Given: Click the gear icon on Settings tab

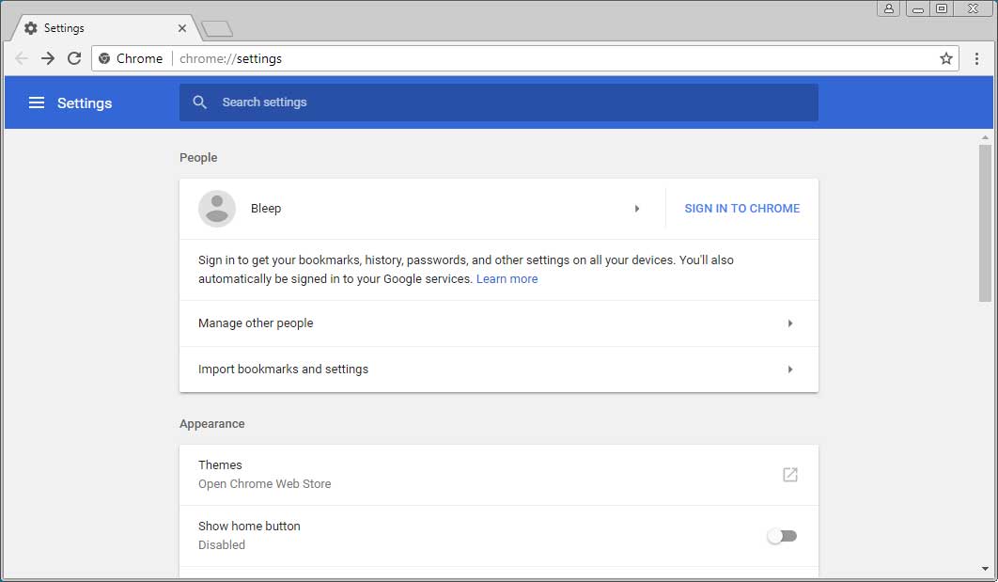Looking at the screenshot, I should (31, 28).
